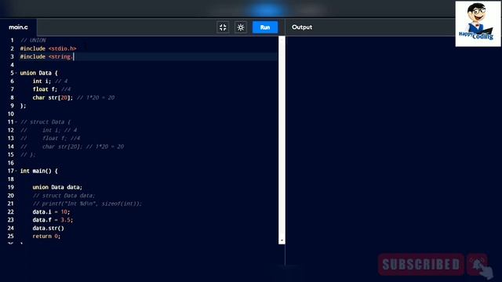Click the fullscreen collapse icon

click(223, 27)
